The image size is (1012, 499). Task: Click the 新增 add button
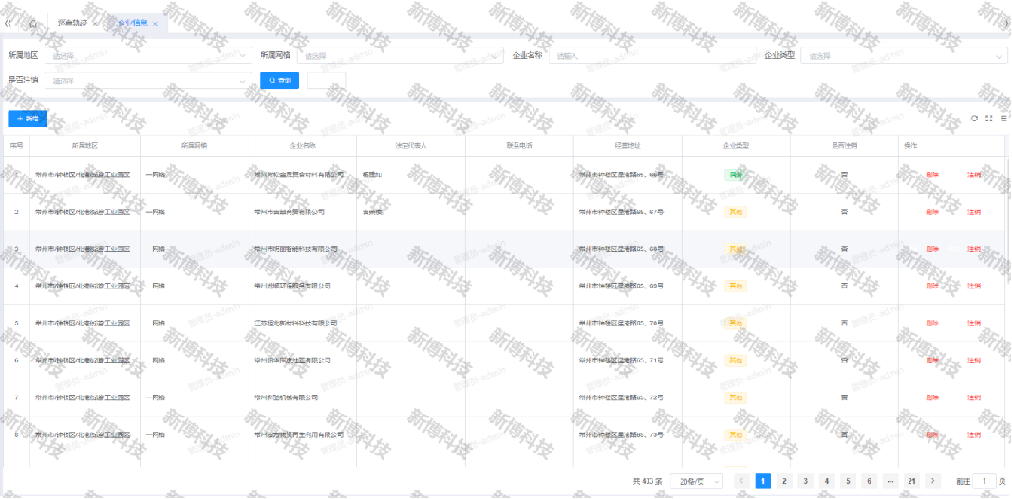pos(28,119)
